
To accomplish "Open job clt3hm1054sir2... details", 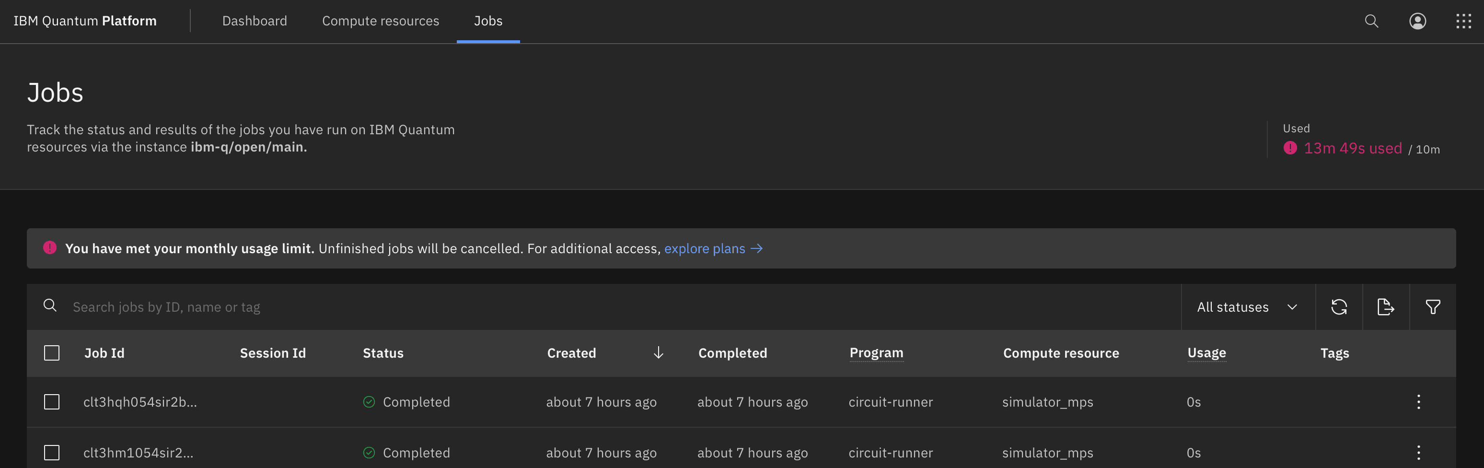I will (x=138, y=453).
